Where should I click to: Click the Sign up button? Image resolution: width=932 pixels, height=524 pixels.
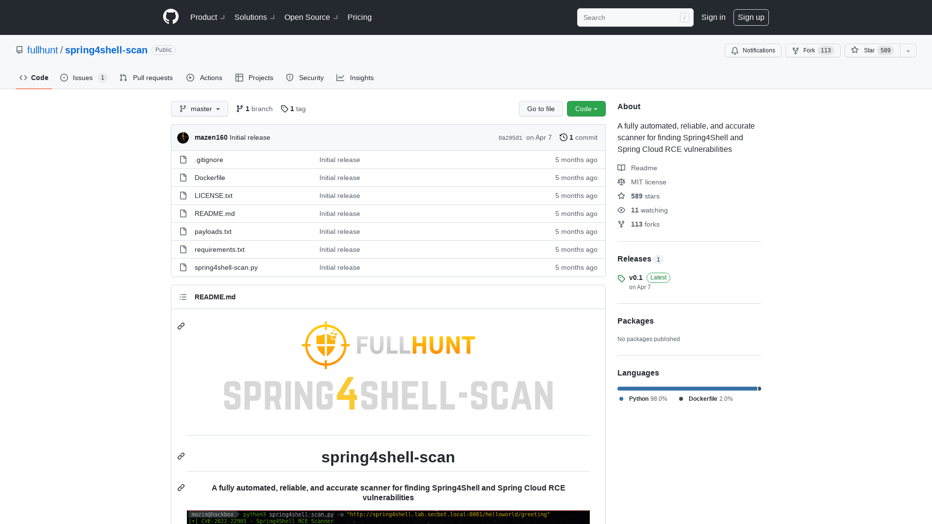click(x=751, y=17)
